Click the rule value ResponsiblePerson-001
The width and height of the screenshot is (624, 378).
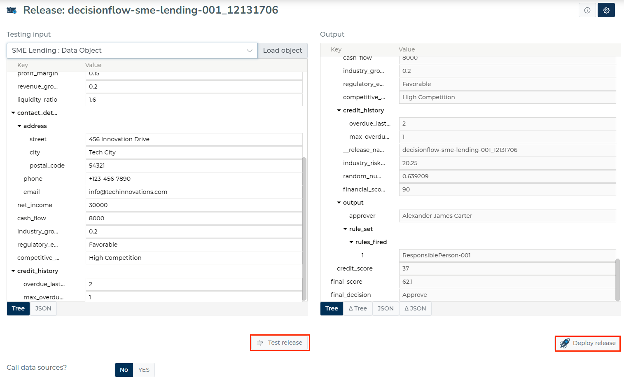click(x=507, y=255)
